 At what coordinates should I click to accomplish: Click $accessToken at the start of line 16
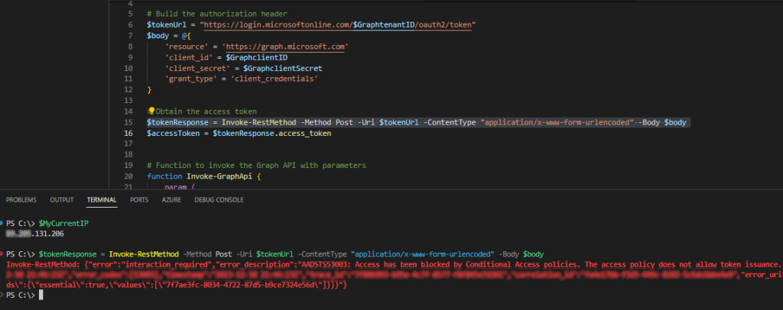click(x=173, y=133)
